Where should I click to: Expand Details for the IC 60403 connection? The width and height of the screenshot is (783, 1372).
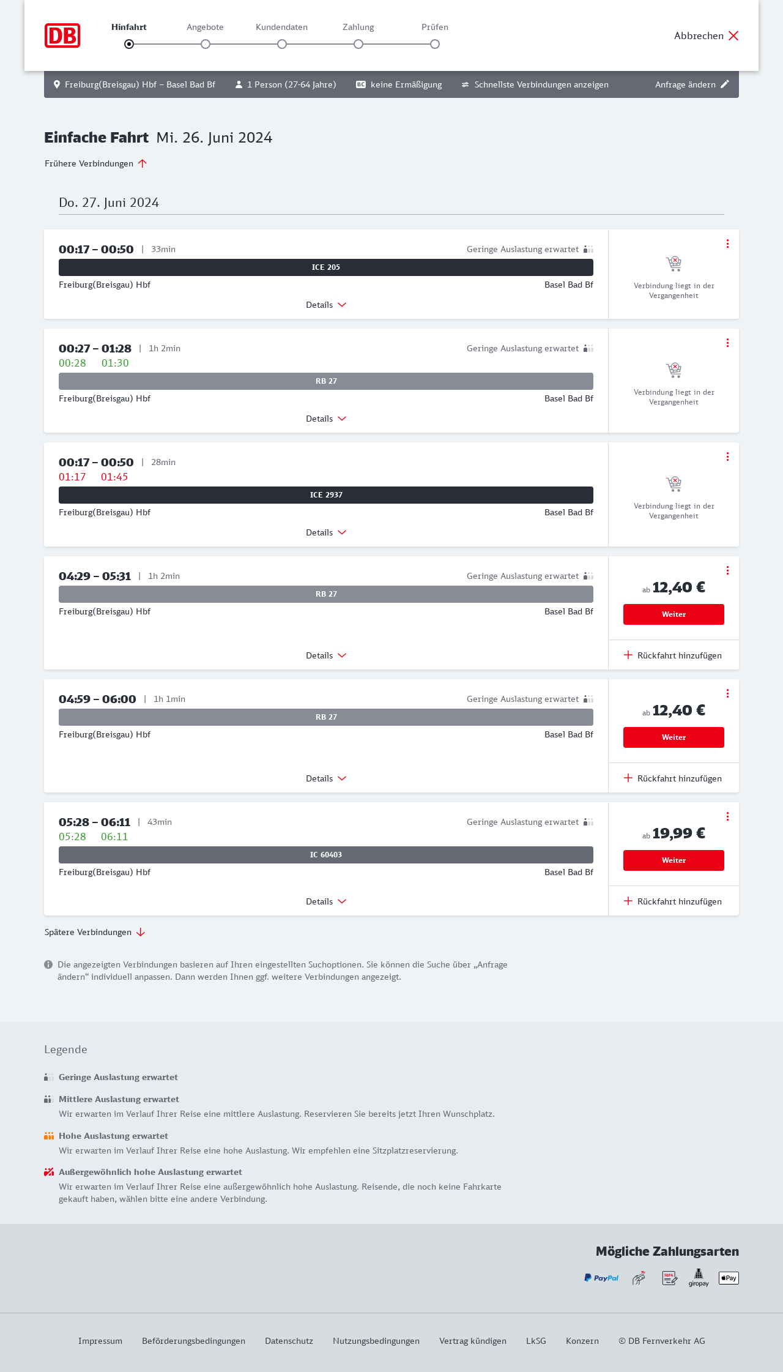[326, 901]
